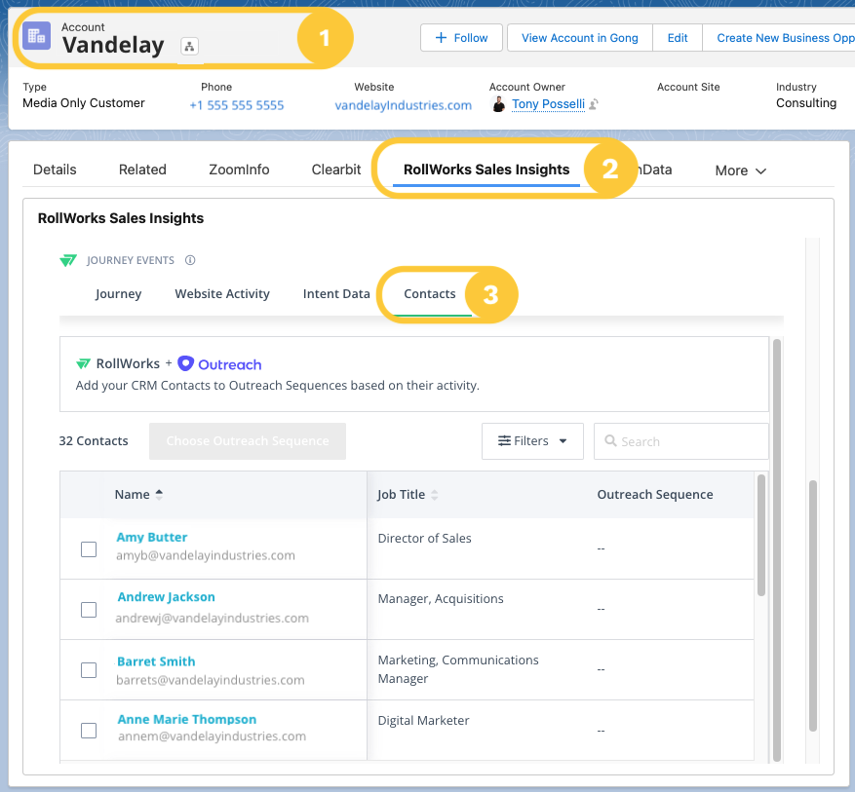Click the email amyb@vandelayindustries.com
Screen dimensions: 855x792
point(205,555)
